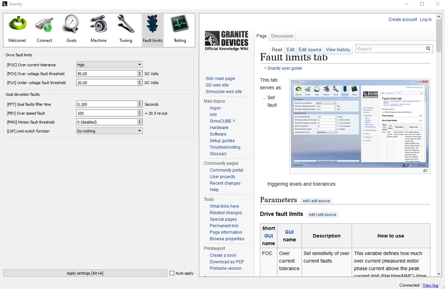Toggle the Auto apply checkbox
This screenshot has width=445, height=289.
click(x=172, y=273)
